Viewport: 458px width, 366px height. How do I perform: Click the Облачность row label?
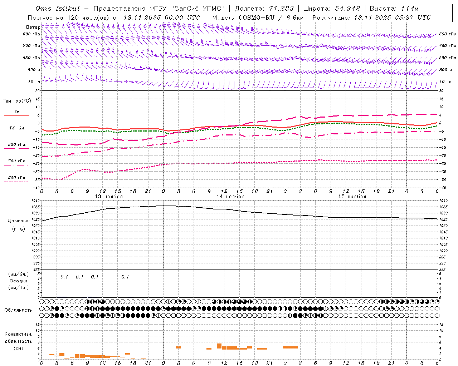coord(18,310)
